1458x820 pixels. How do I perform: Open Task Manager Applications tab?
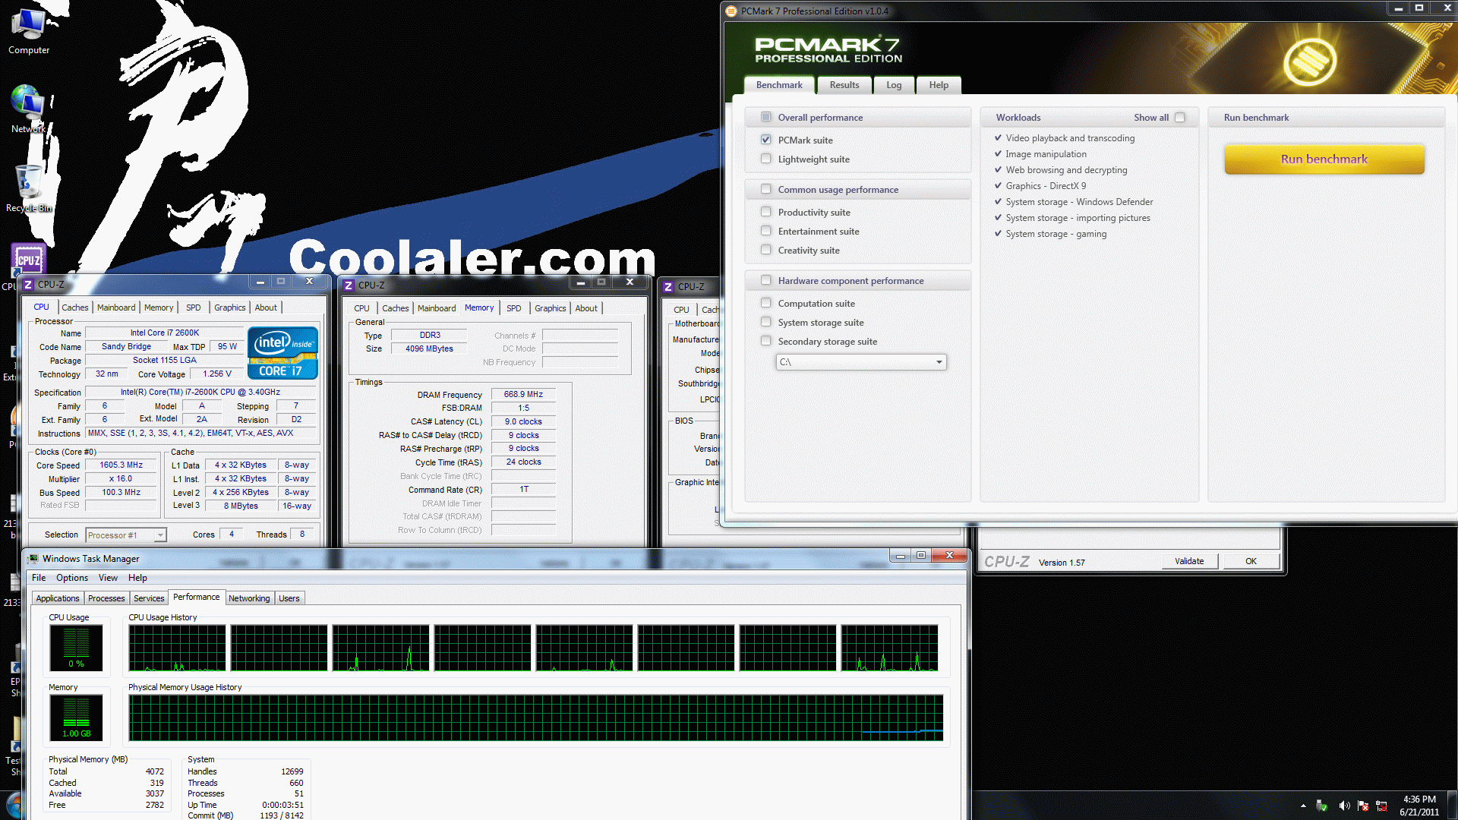click(58, 598)
